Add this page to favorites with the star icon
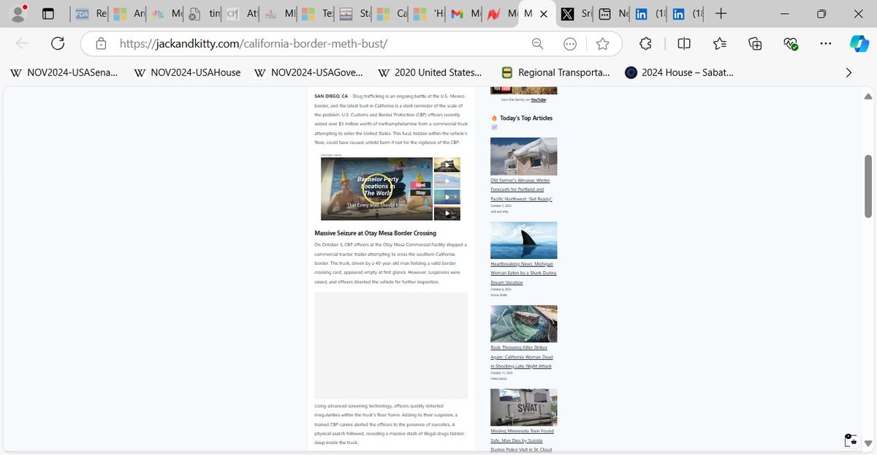877x455 pixels. point(602,44)
